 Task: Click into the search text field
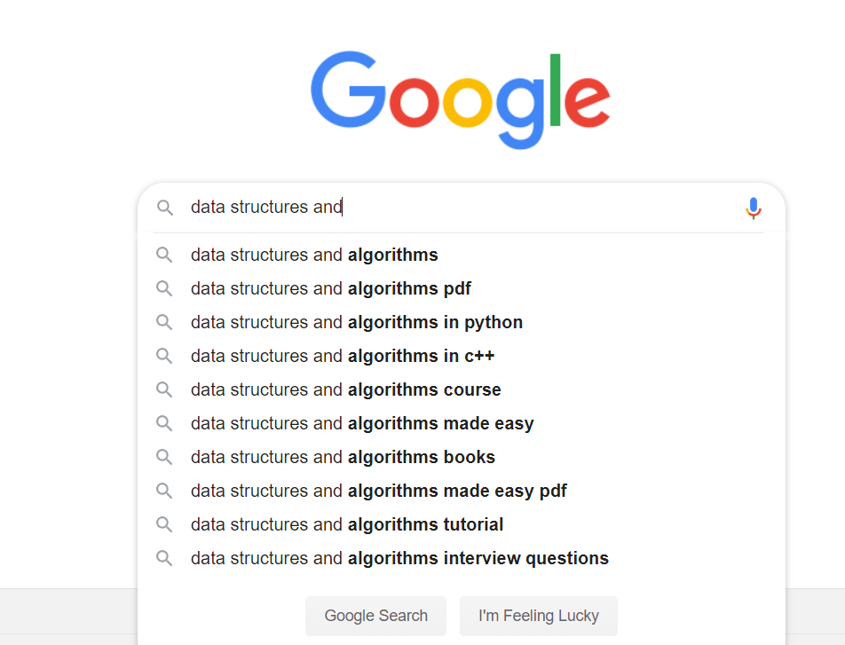(x=533, y=208)
